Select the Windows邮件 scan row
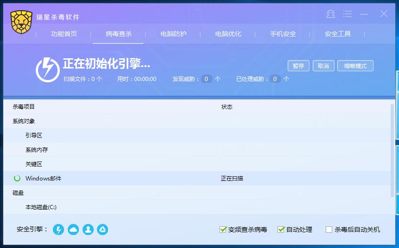 [197, 178]
